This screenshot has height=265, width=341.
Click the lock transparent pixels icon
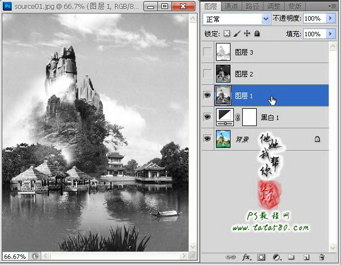(x=227, y=33)
